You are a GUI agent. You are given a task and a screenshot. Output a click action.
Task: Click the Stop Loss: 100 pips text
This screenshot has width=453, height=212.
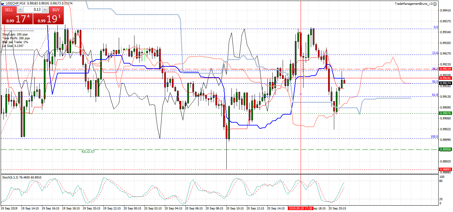coord(15,34)
